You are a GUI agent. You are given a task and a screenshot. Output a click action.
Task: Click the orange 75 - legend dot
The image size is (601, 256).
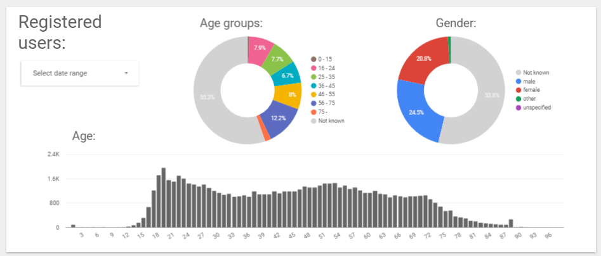(x=313, y=112)
